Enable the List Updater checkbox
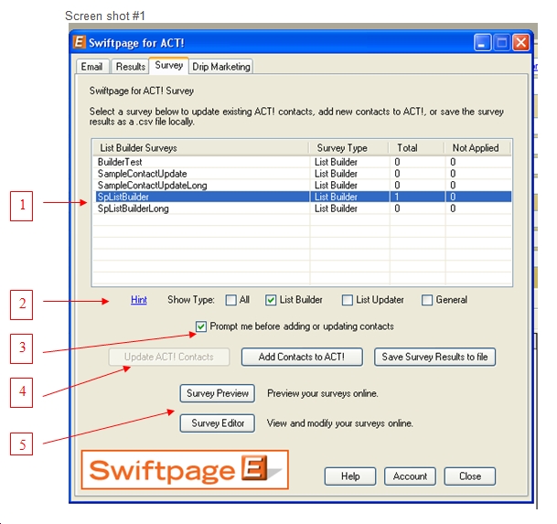This screenshot has width=557, height=524. [347, 300]
